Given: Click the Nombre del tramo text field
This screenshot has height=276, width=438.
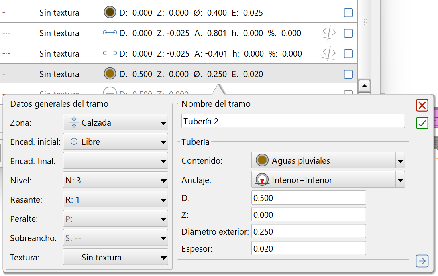Looking at the screenshot, I should coord(293,122).
